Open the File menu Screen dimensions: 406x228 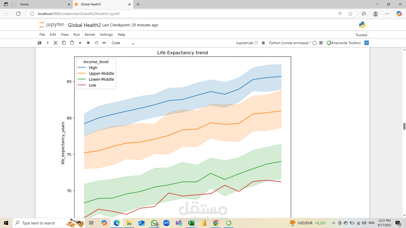pyautogui.click(x=42, y=34)
